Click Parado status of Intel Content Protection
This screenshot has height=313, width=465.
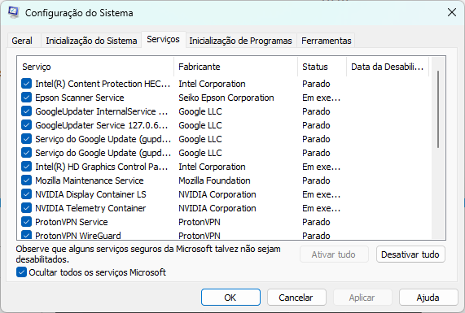coord(316,84)
